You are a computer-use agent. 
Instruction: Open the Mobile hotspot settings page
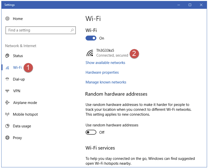tap(25, 114)
